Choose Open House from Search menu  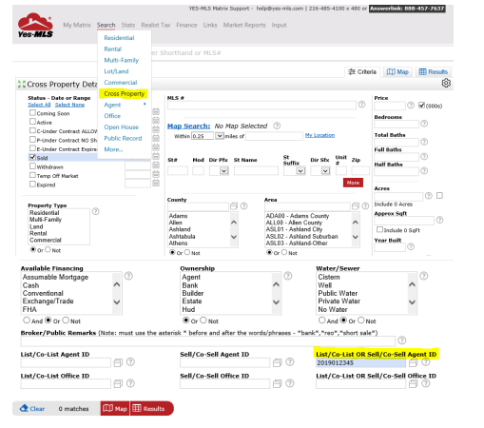pyautogui.click(x=122, y=127)
